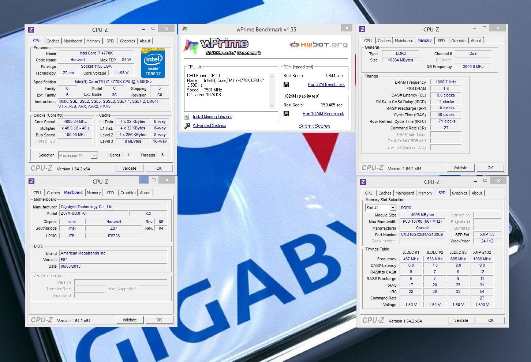Click the Manufacturer field Gigabyte Technology Co., Ltd.

point(113,207)
